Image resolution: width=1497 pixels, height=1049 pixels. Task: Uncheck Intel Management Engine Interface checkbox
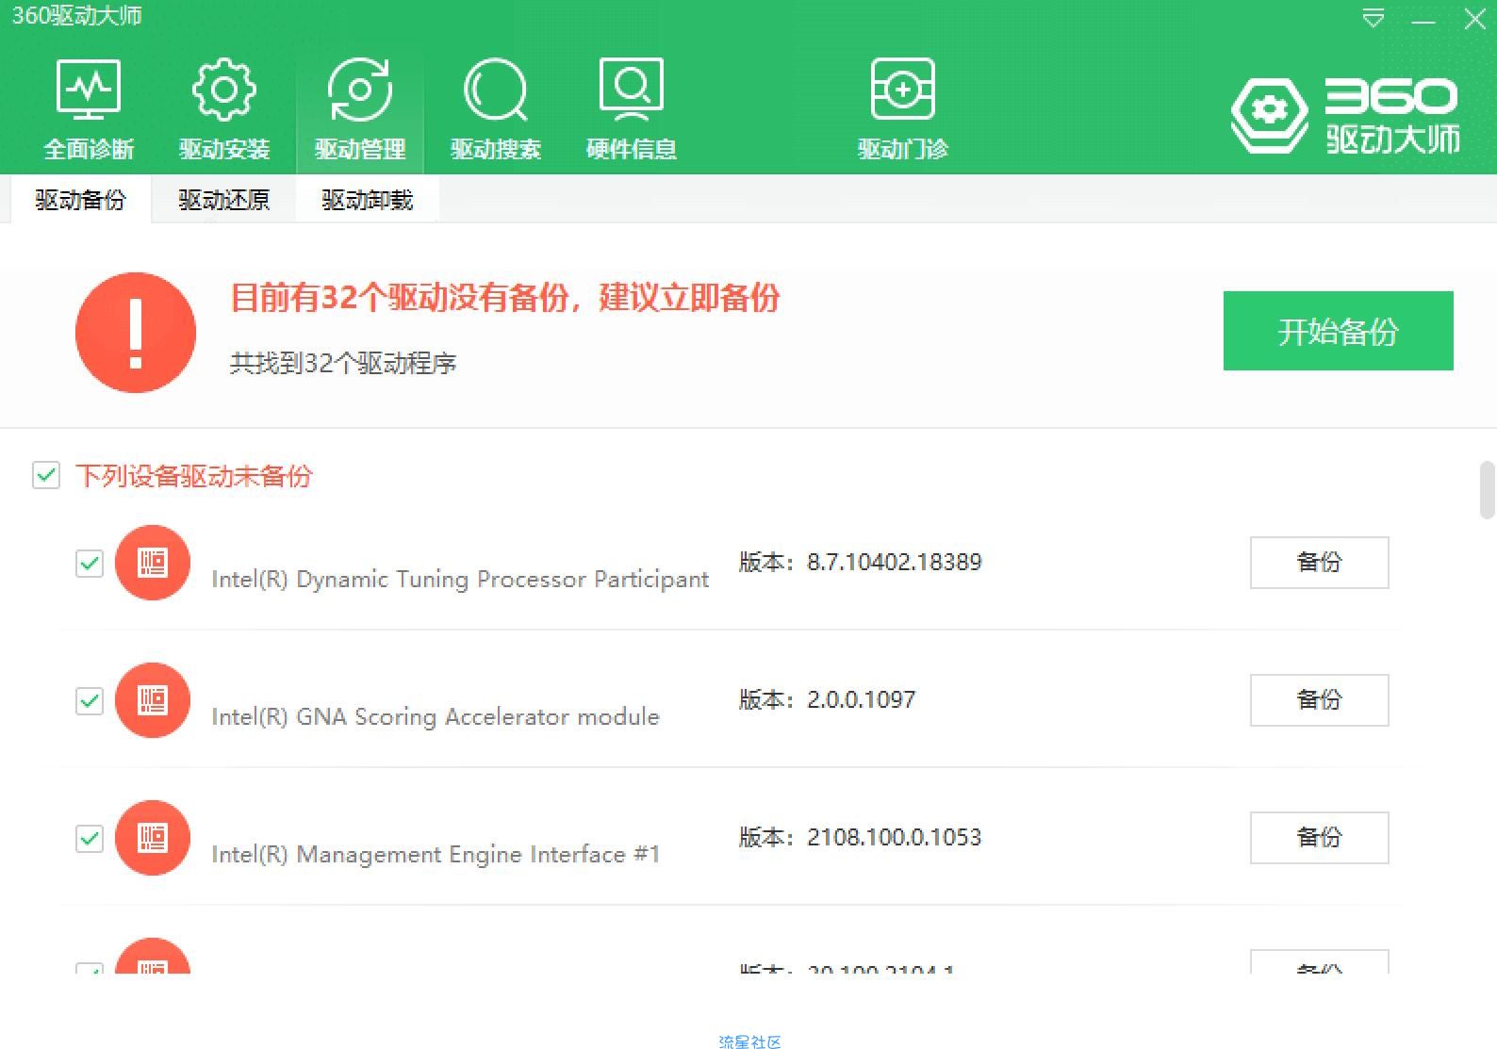(x=90, y=839)
